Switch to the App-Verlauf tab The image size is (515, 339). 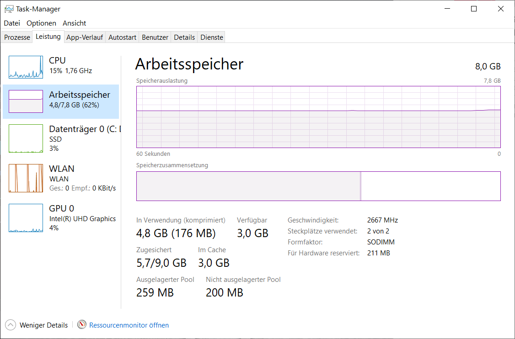(x=85, y=37)
